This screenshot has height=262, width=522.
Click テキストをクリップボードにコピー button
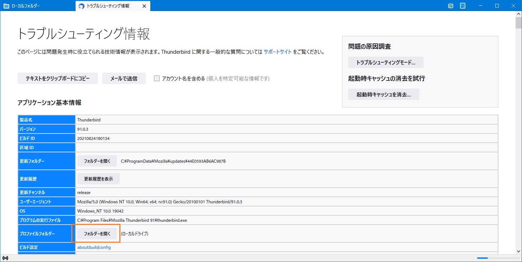(58, 78)
